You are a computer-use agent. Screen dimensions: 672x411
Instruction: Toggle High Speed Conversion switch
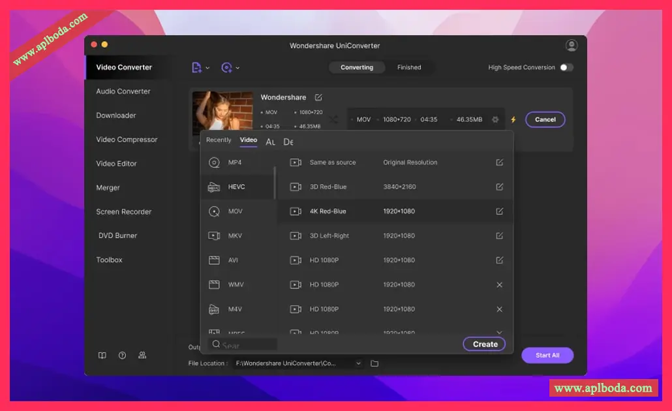pos(566,67)
